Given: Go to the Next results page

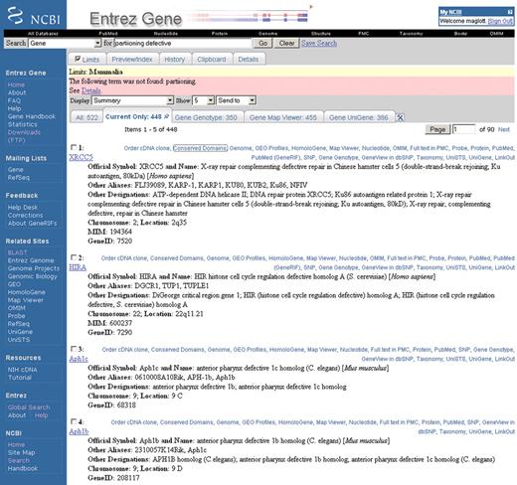Looking at the screenshot, I should click(504, 129).
